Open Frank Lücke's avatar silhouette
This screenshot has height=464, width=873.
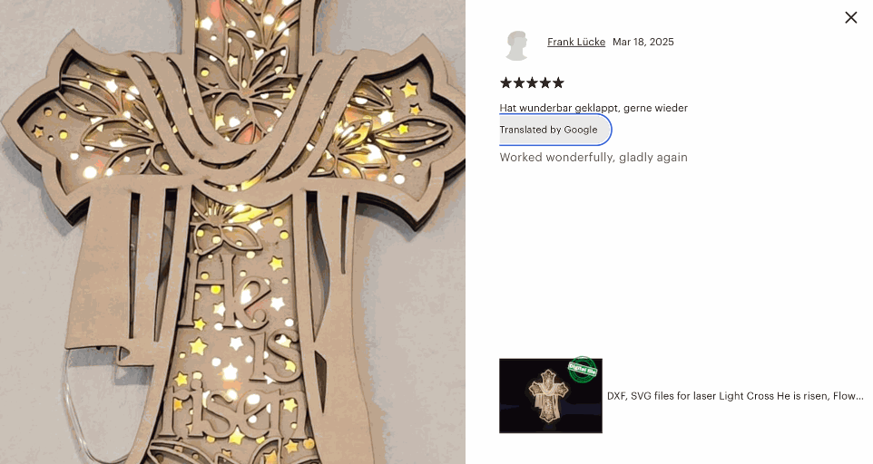click(x=516, y=45)
